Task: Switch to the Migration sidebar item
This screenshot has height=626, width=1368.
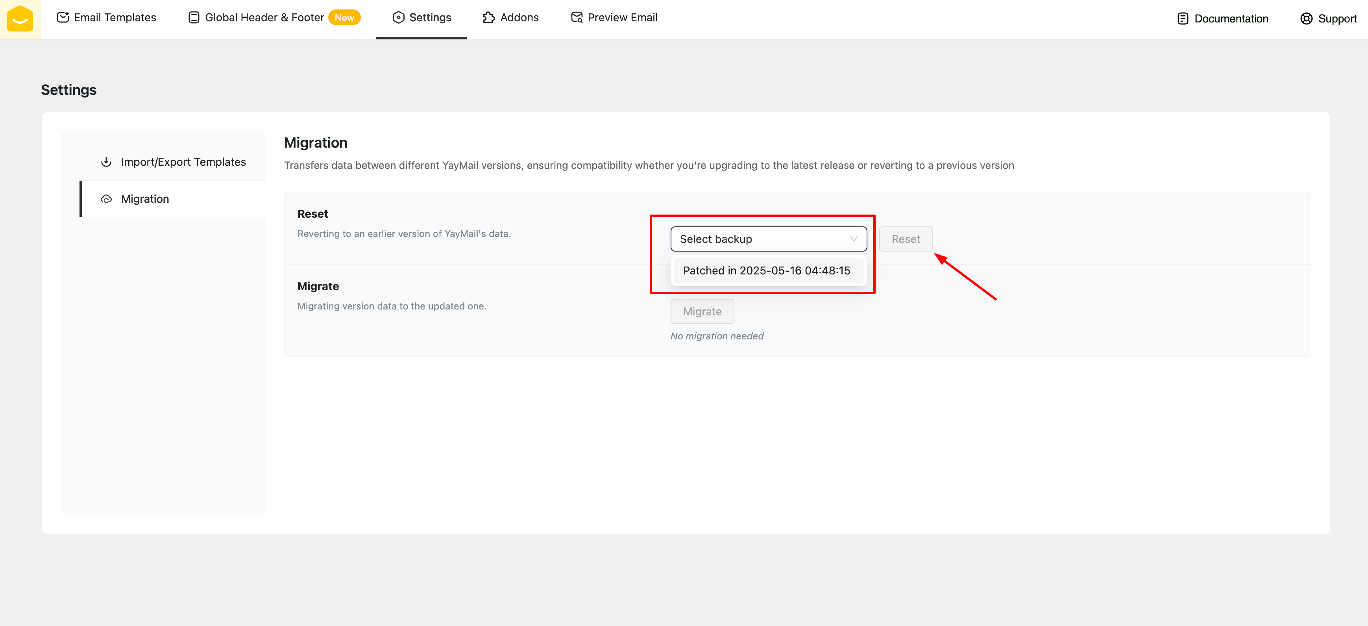Action: (145, 199)
